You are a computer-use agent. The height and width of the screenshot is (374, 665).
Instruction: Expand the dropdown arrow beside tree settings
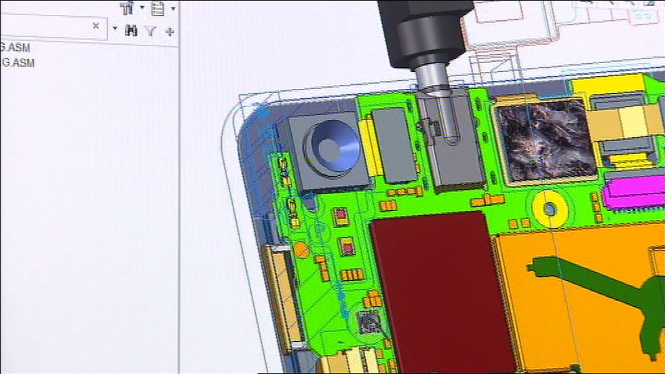coord(142,9)
